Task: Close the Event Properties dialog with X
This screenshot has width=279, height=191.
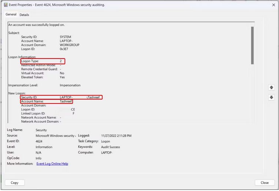Action: pos(274,5)
